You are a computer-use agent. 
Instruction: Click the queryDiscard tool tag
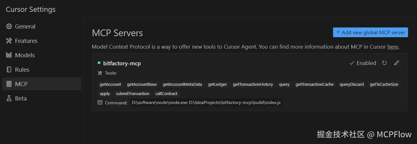pos(352,84)
